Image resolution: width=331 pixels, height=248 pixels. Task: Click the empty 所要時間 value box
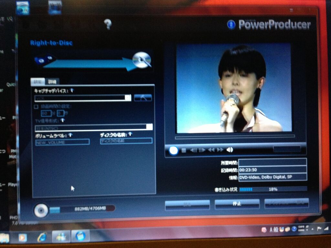[x=272, y=162]
